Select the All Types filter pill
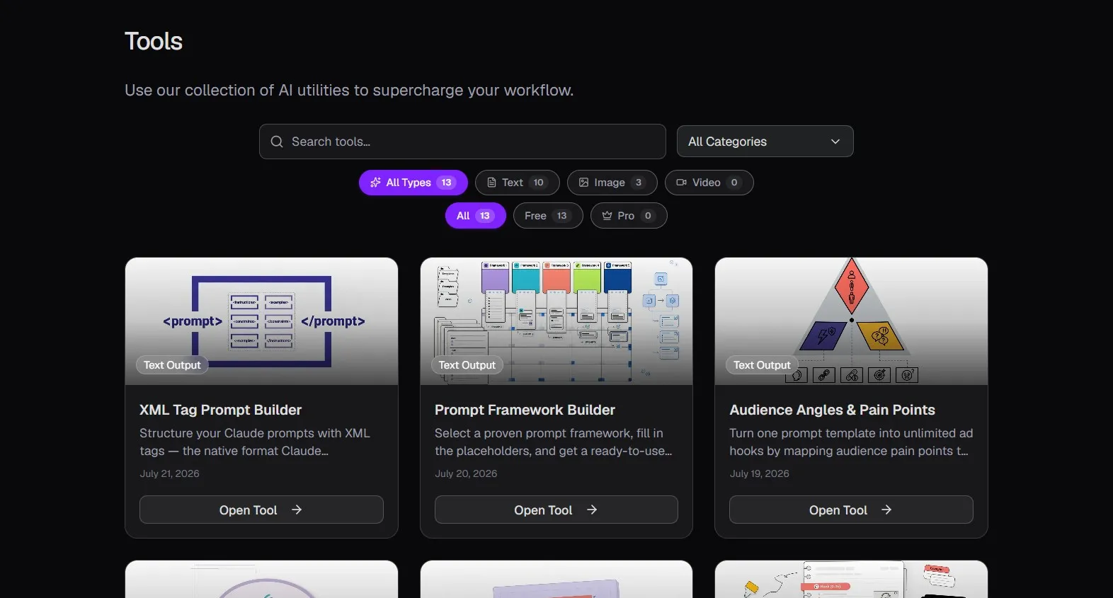The width and height of the screenshot is (1113, 598). click(413, 183)
